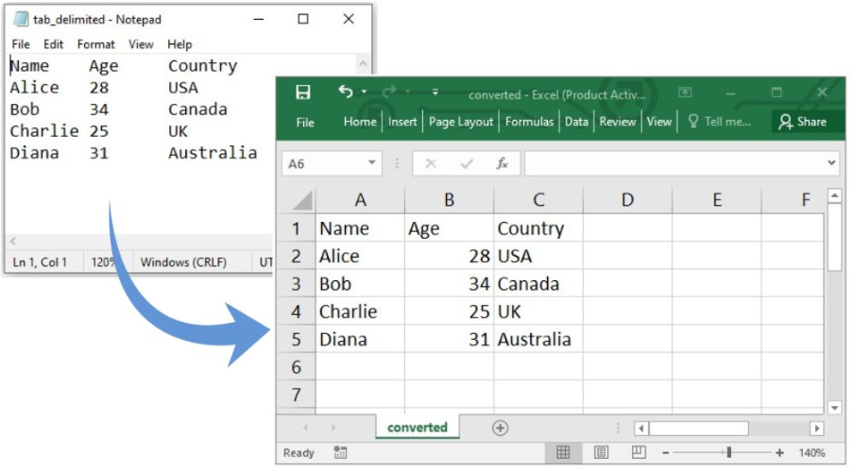Switch to Normal view
Viewport: 852px width, 470px height.
(x=564, y=453)
